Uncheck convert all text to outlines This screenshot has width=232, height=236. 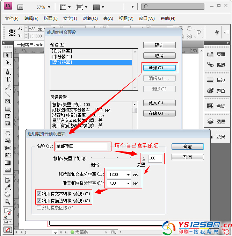[x=39, y=194]
